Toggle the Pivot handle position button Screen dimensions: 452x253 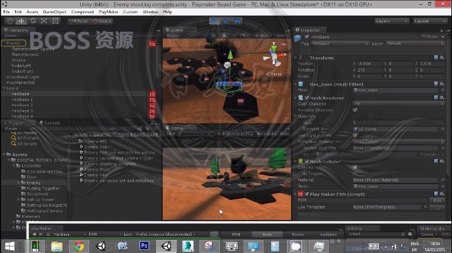click(x=80, y=21)
